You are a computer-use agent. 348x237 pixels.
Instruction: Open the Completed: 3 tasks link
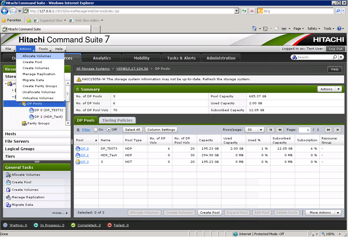(89, 225)
